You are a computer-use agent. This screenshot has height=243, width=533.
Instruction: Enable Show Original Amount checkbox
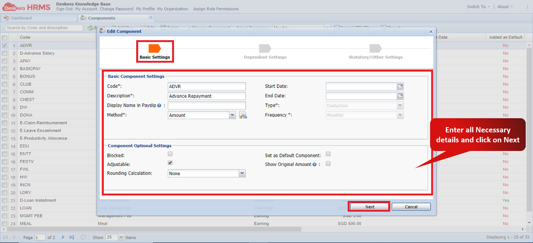[x=328, y=163]
